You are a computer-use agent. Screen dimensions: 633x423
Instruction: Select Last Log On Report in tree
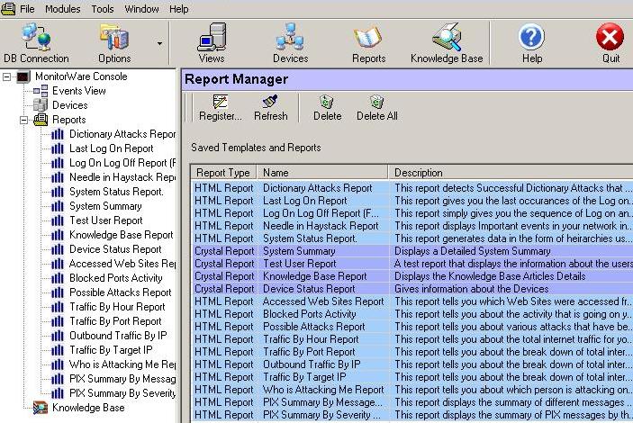pyautogui.click(x=111, y=148)
